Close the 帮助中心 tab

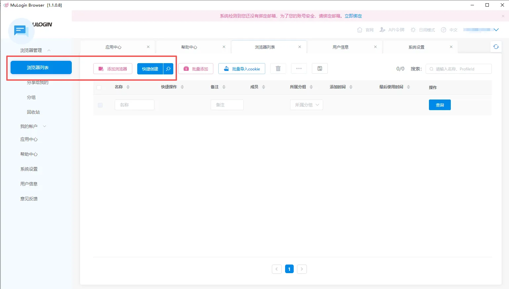click(224, 47)
